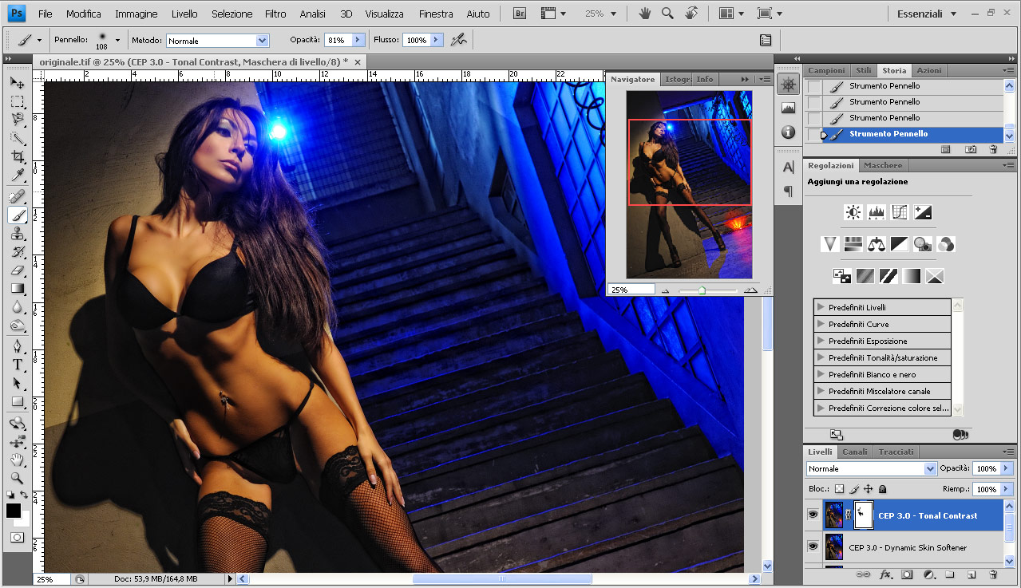
Task: Toggle lock image pixels
Action: pyautogui.click(x=854, y=488)
